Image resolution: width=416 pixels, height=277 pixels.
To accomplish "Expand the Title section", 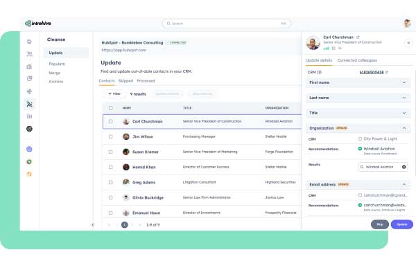I will (x=358, y=113).
